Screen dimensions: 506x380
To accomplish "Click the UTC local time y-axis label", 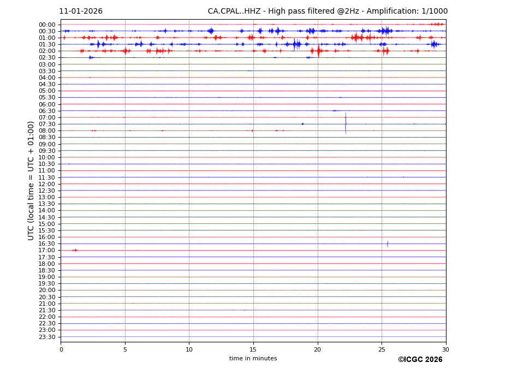I will [31, 180].
